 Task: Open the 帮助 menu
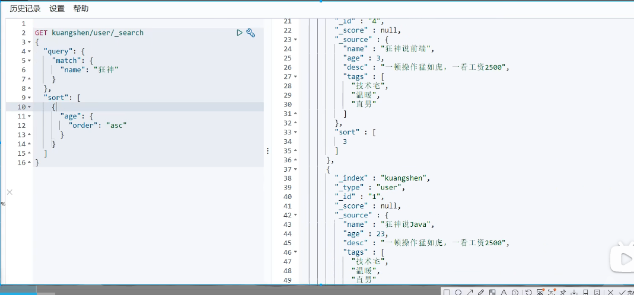[81, 8]
